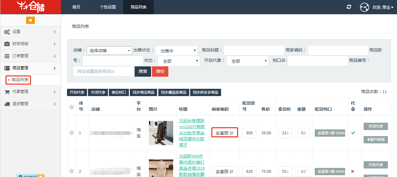Open the 大码胖MM外穿内搭长袖 product title link
The height and width of the screenshot is (177, 397).
coord(192,165)
